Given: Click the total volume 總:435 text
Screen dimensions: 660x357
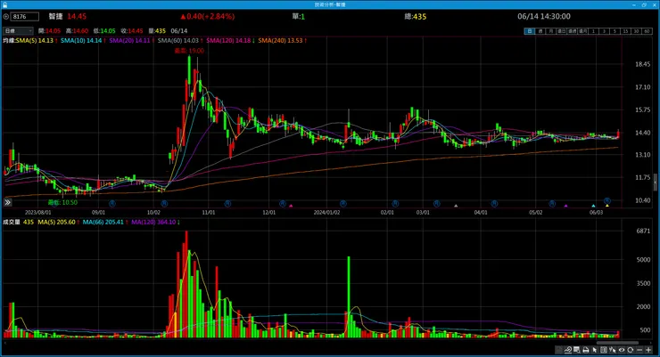Looking at the screenshot, I should point(416,16).
